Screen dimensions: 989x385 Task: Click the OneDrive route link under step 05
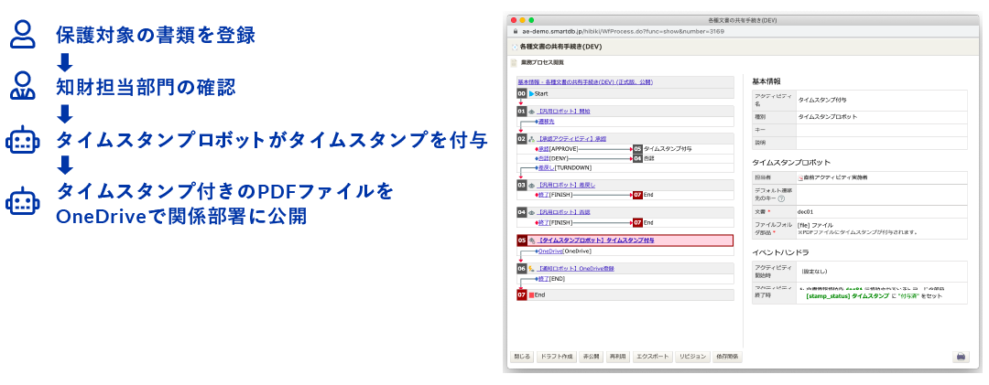[550, 251]
